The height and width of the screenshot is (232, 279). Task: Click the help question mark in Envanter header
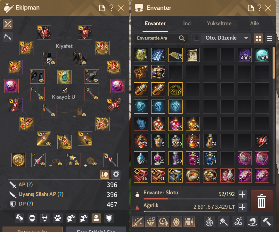(x=259, y=8)
